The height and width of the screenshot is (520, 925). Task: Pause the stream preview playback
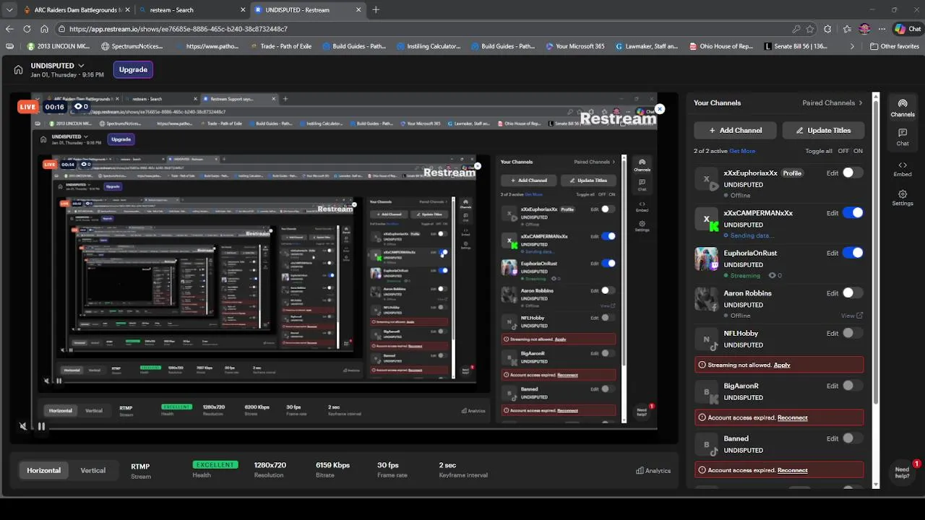point(41,426)
